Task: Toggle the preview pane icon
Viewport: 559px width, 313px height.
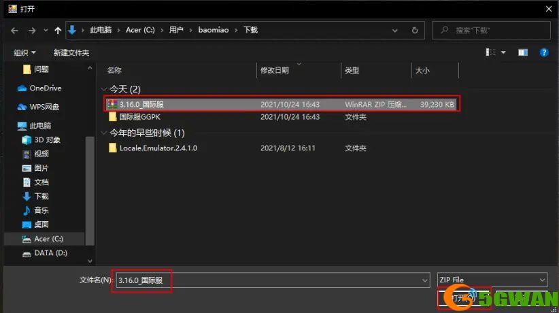Action: [x=523, y=52]
